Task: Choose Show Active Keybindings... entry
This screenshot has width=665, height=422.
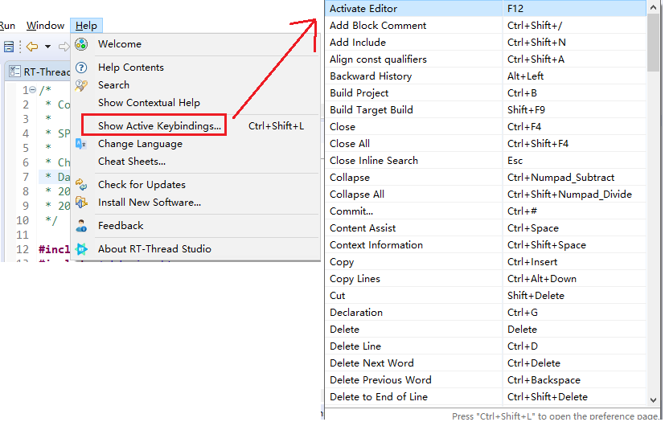Action: click(195, 126)
